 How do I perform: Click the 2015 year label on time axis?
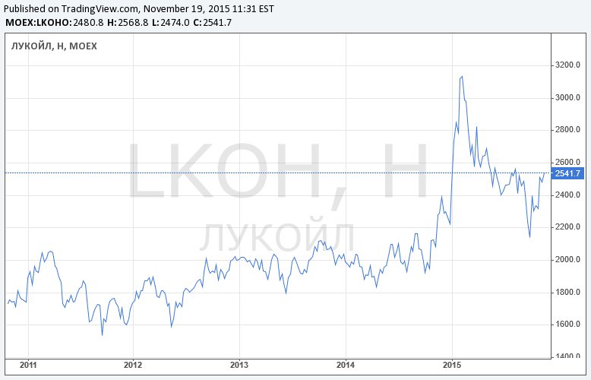click(452, 365)
